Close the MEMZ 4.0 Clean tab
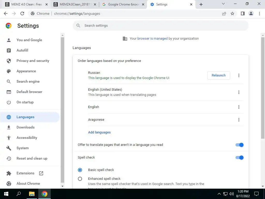Screen dimensions: 265x199 click(x=47, y=4)
